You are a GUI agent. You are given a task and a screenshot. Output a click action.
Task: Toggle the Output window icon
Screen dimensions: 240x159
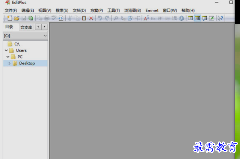pos(204,18)
